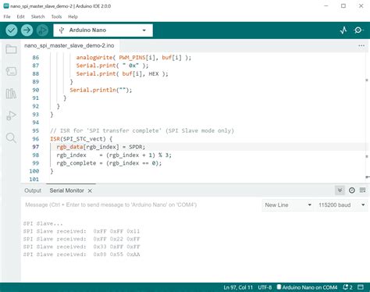Viewport: 370px width, 292px height.
Task: Open the Help menu
Action: pos(73,16)
